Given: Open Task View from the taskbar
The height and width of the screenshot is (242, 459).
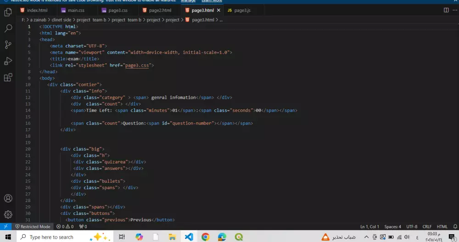Looking at the screenshot, I should pos(122,237).
